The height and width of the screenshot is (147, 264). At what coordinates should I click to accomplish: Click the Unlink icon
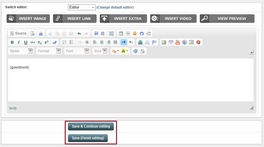pyautogui.click(x=147, y=42)
